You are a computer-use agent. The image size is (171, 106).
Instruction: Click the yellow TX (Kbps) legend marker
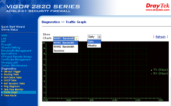151,70
